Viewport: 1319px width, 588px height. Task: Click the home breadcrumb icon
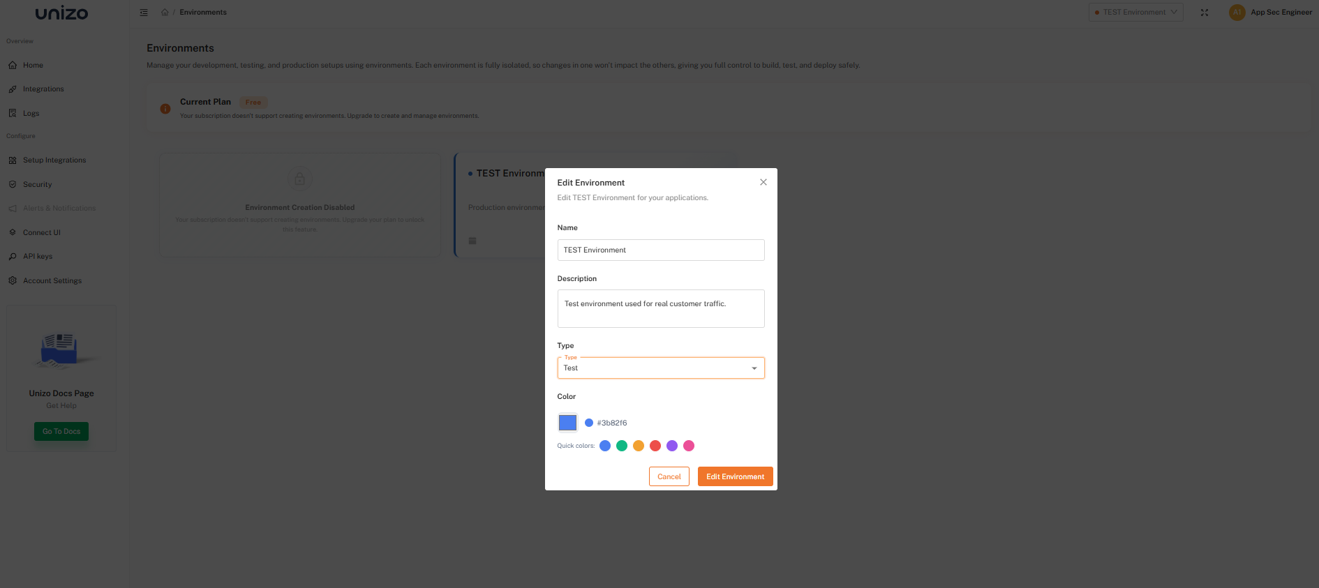click(x=165, y=13)
